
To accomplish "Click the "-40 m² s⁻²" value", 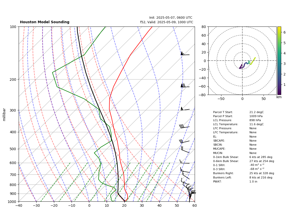I will [x=257, y=165].
